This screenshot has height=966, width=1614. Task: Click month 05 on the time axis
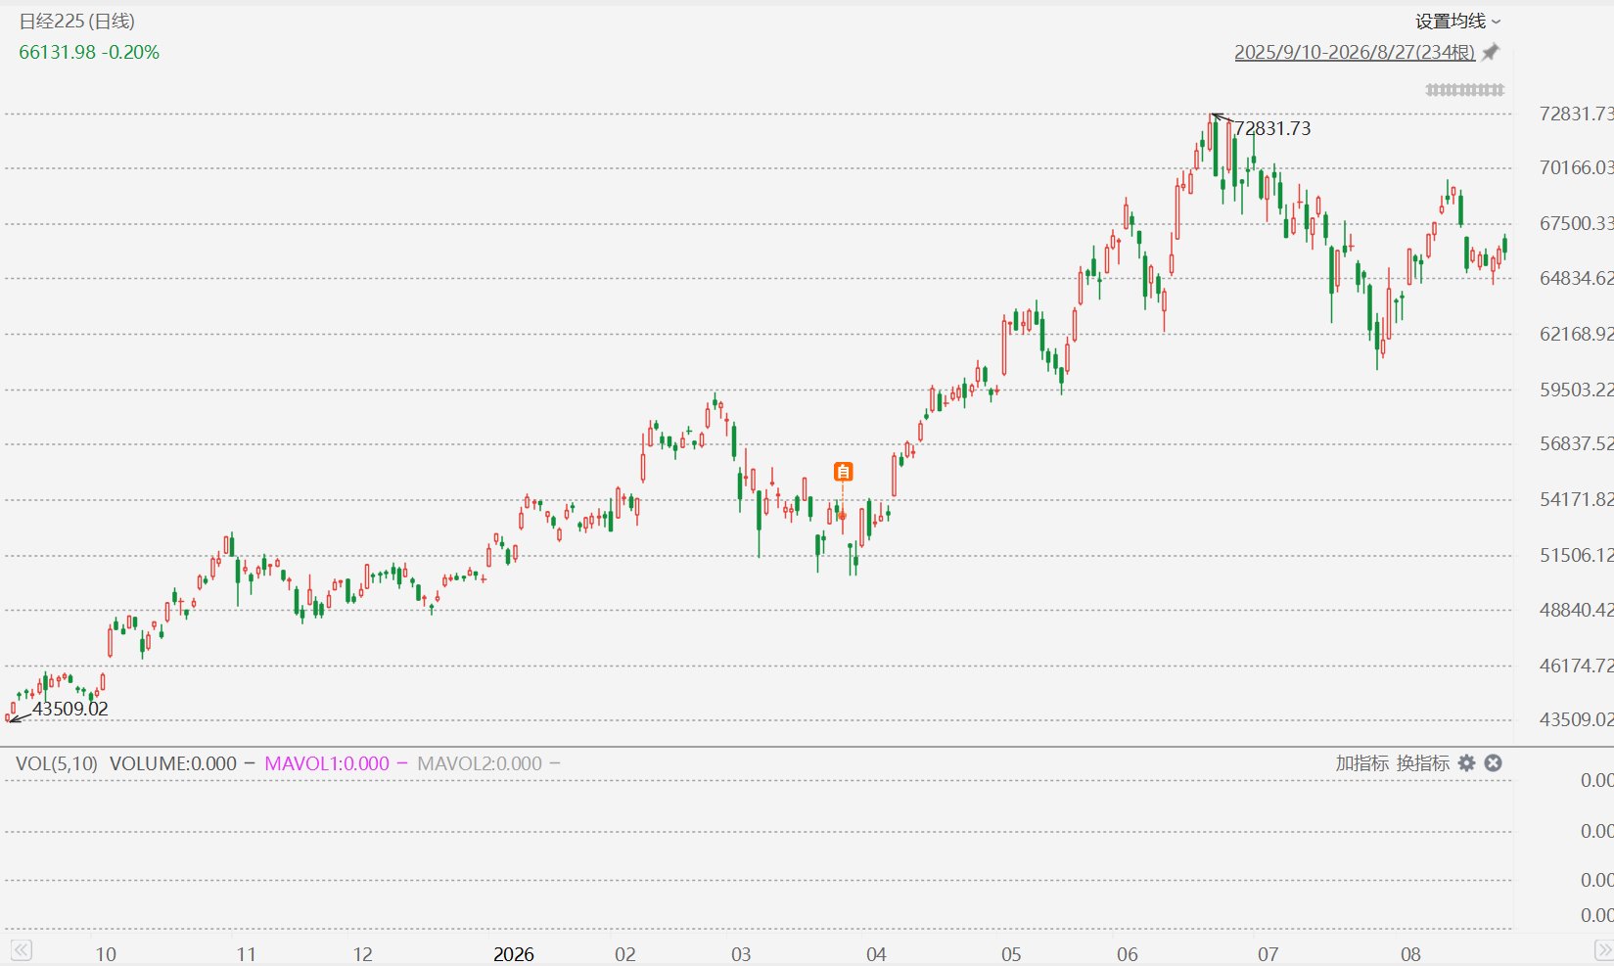pos(1011,954)
